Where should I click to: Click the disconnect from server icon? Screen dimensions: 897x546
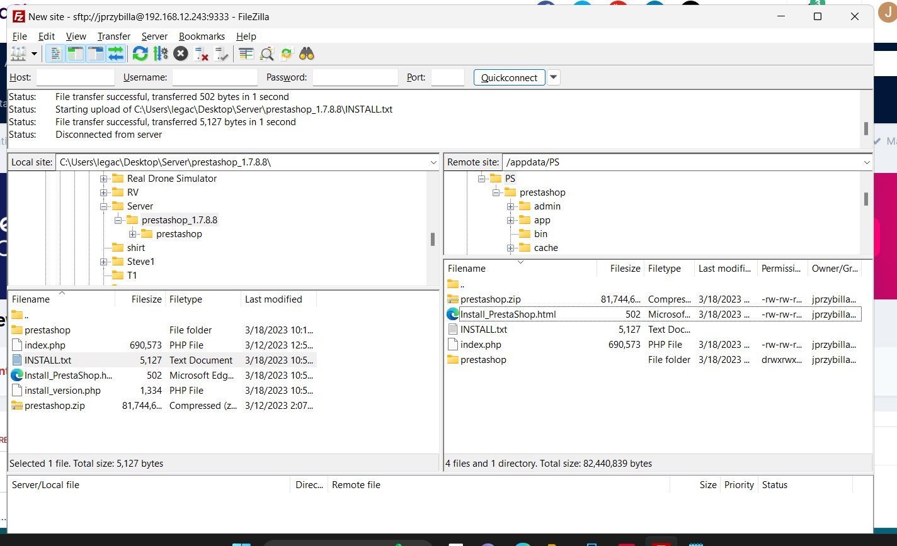click(202, 54)
